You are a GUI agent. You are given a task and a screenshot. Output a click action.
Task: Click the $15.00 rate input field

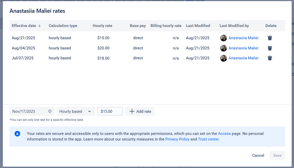click(x=110, y=111)
